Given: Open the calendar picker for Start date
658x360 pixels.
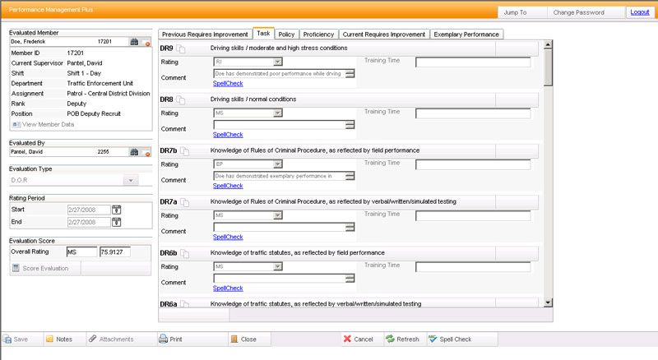Looking at the screenshot, I should [x=117, y=210].
